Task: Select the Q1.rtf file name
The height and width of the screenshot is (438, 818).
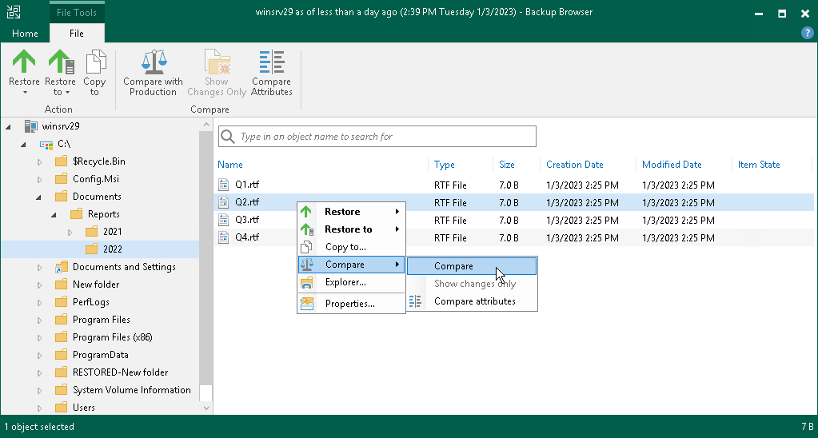Action: [247, 185]
